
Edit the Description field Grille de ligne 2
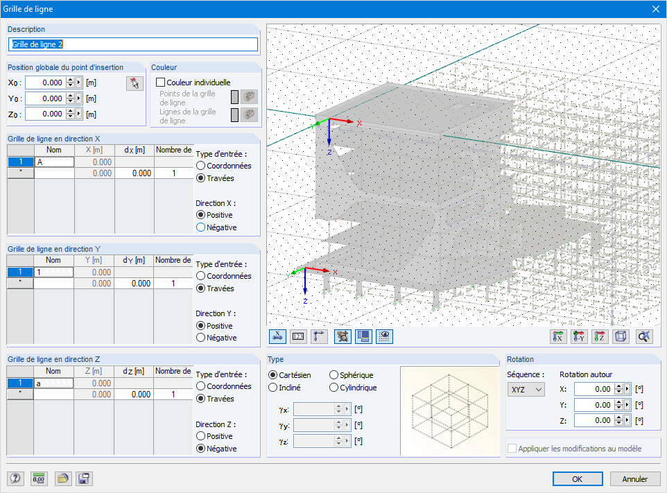[132, 44]
